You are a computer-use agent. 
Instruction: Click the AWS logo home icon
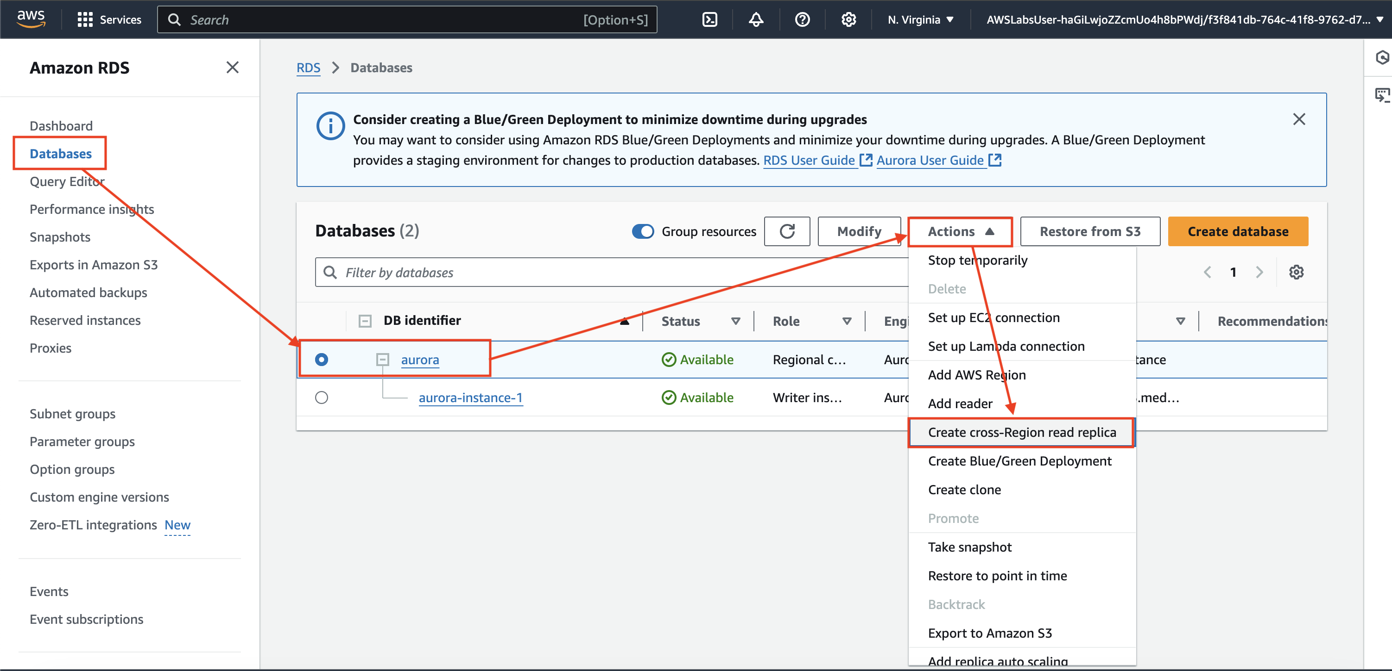coord(31,19)
